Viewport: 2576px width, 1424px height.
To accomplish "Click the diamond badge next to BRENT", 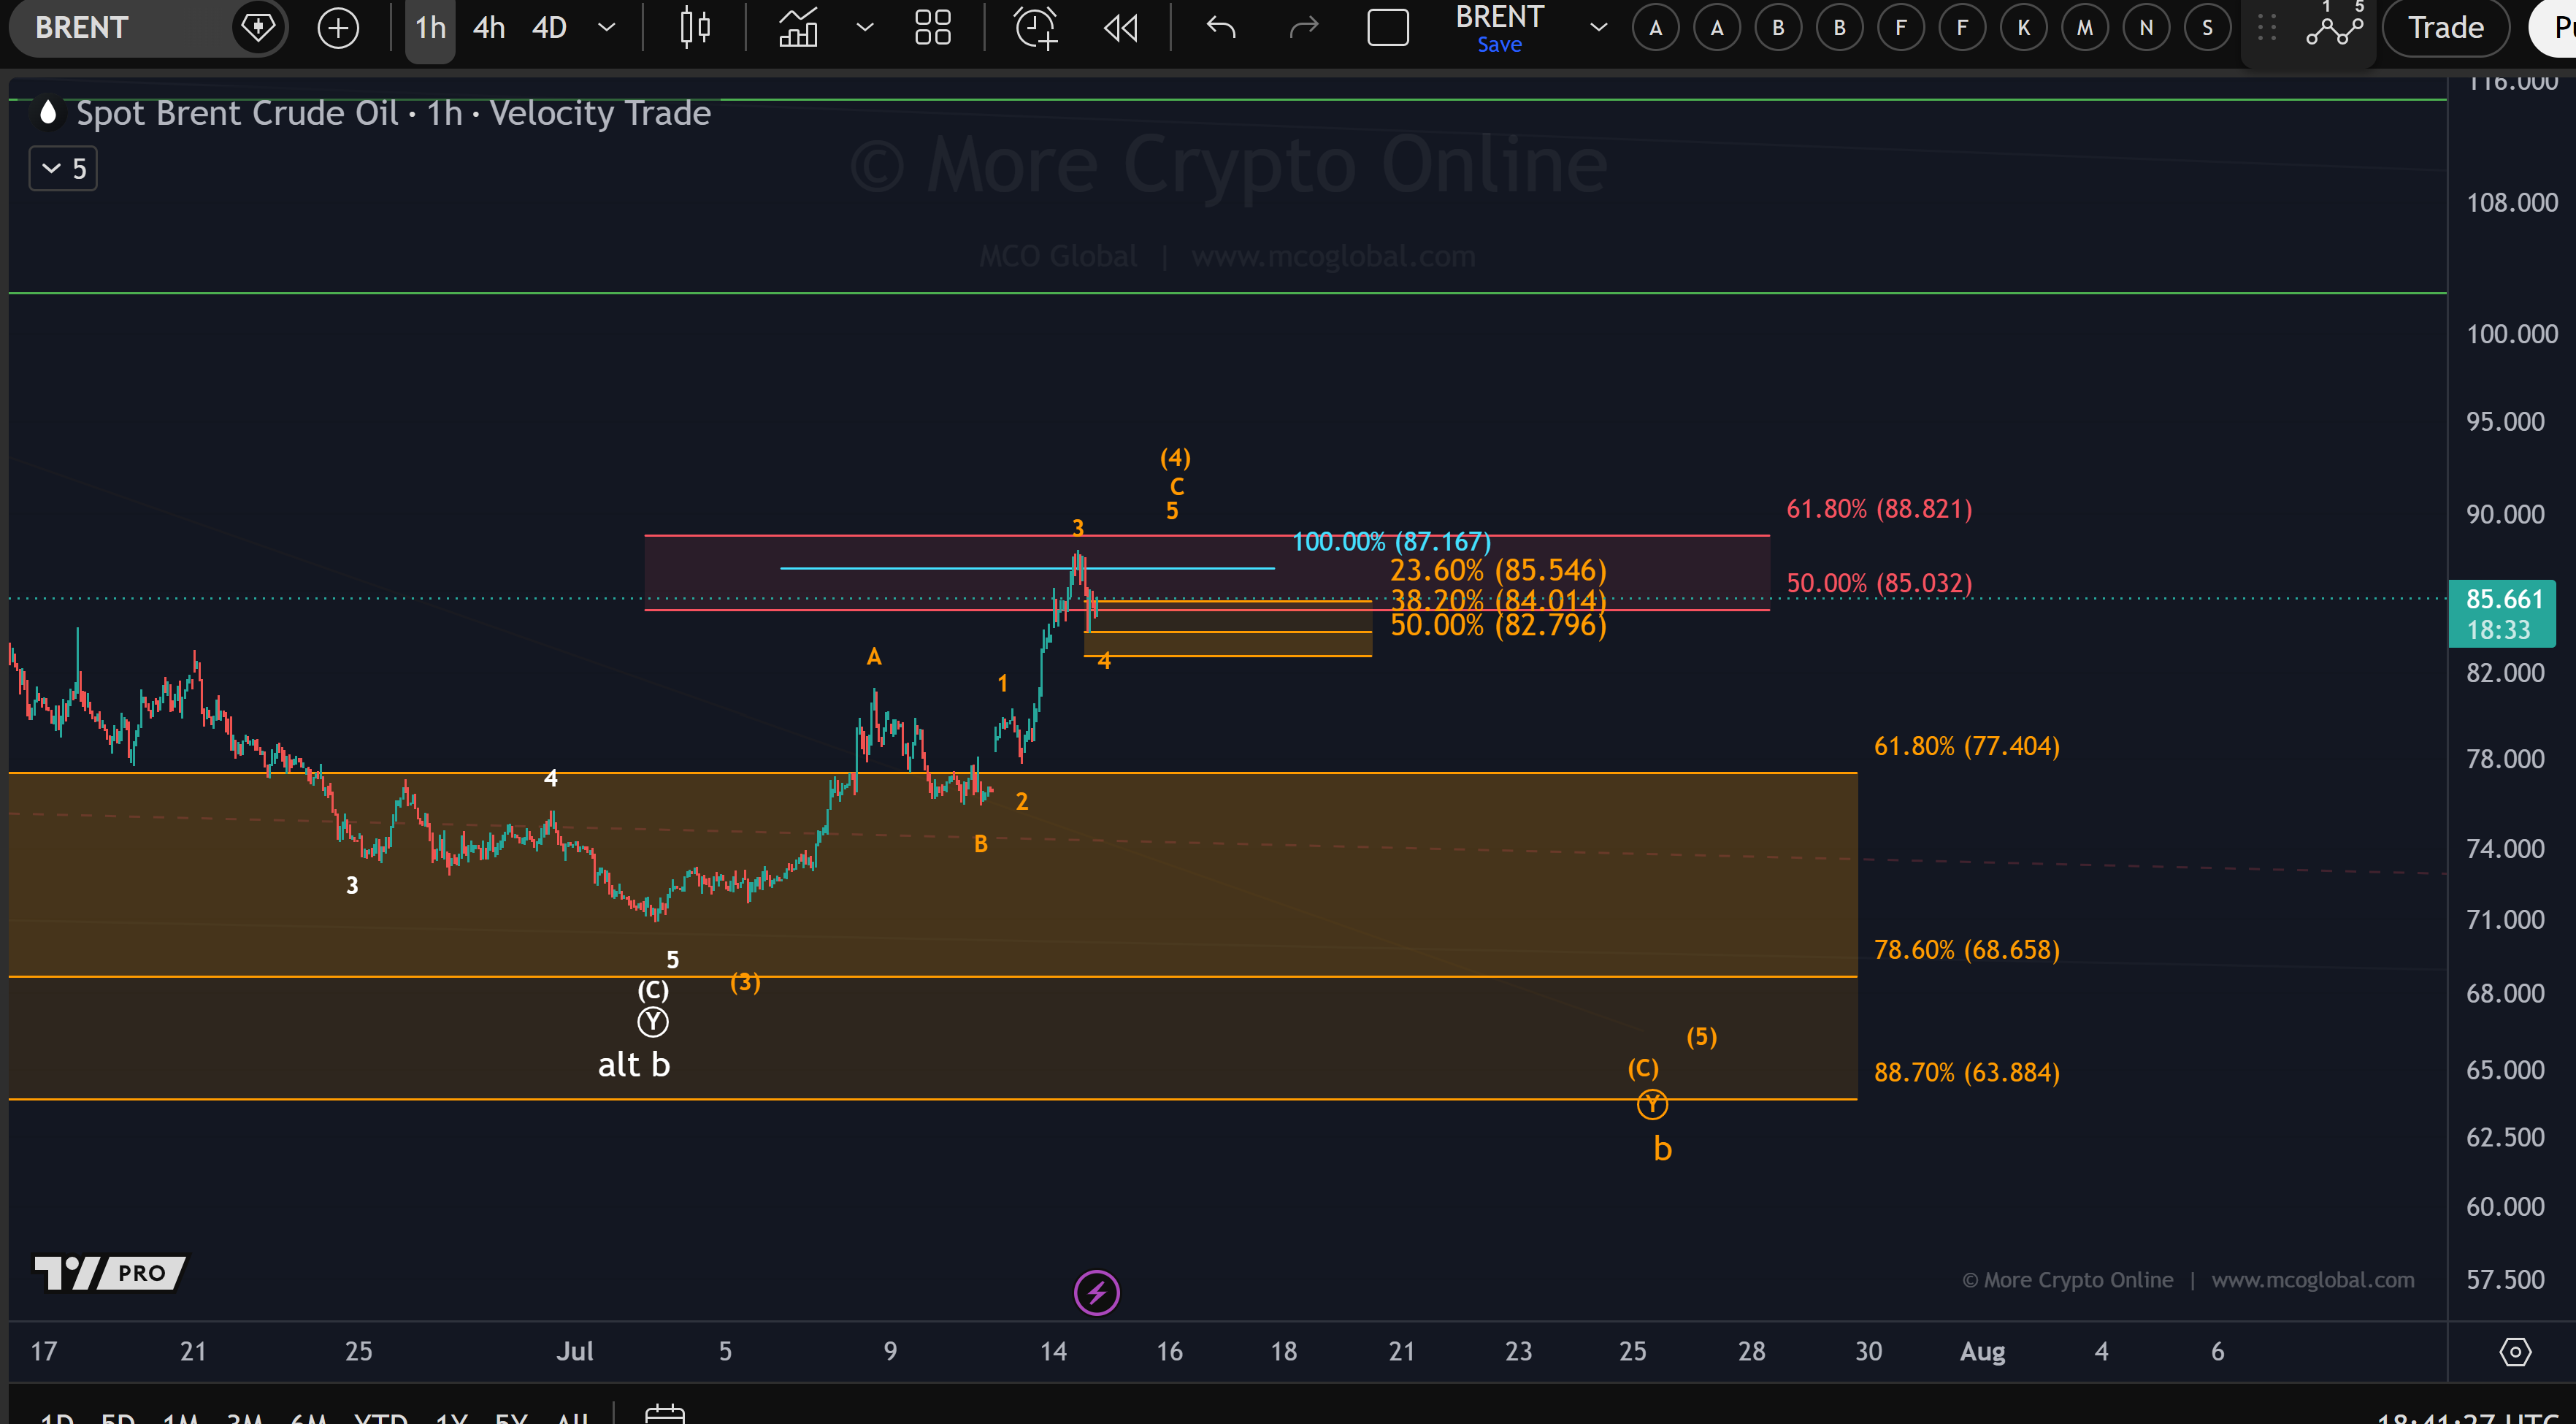I will (x=258, y=27).
